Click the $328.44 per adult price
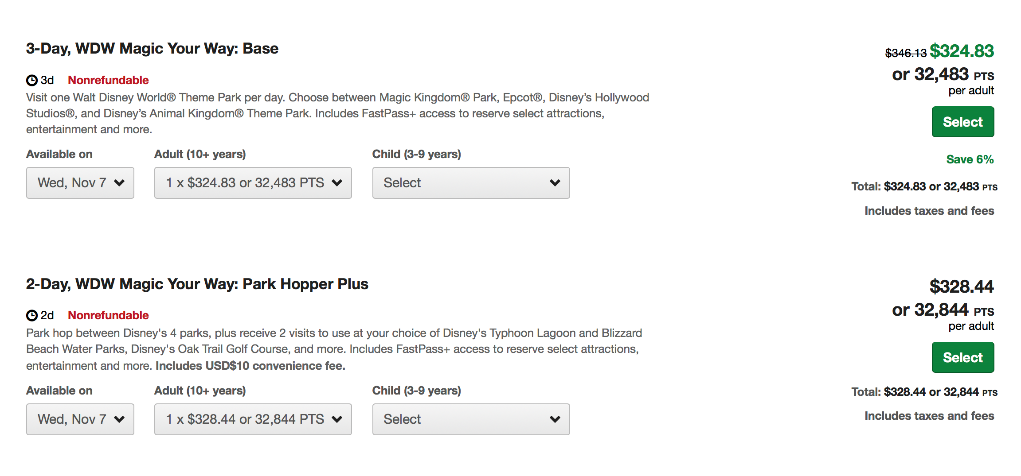Image resolution: width=1021 pixels, height=476 pixels. coord(961,286)
